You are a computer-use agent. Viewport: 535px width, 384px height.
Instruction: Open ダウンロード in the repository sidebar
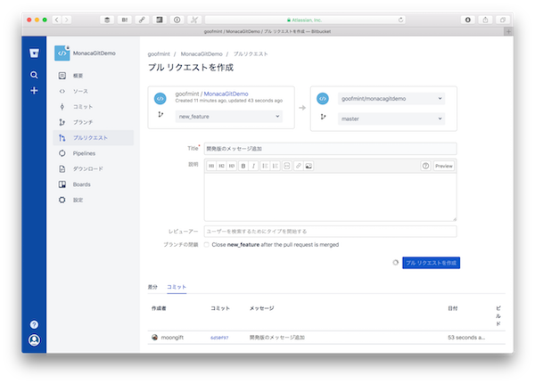click(93, 168)
